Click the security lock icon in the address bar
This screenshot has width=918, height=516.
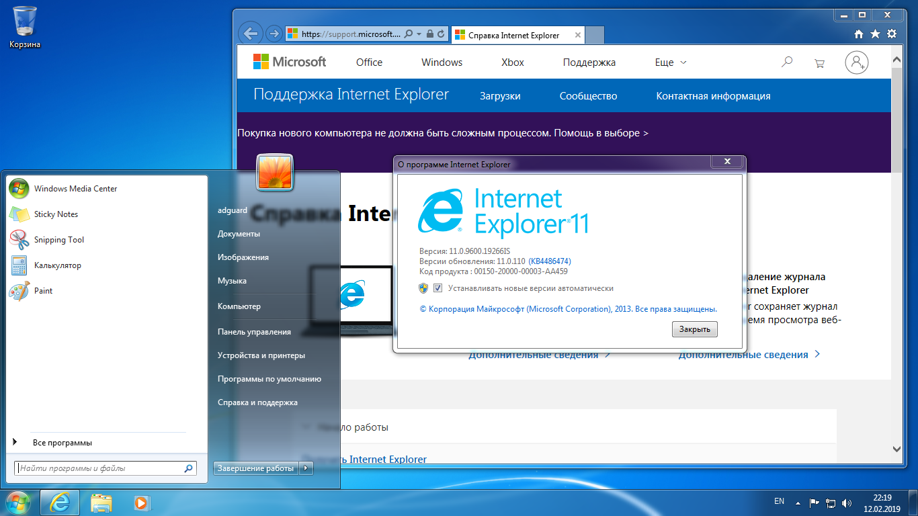(429, 34)
